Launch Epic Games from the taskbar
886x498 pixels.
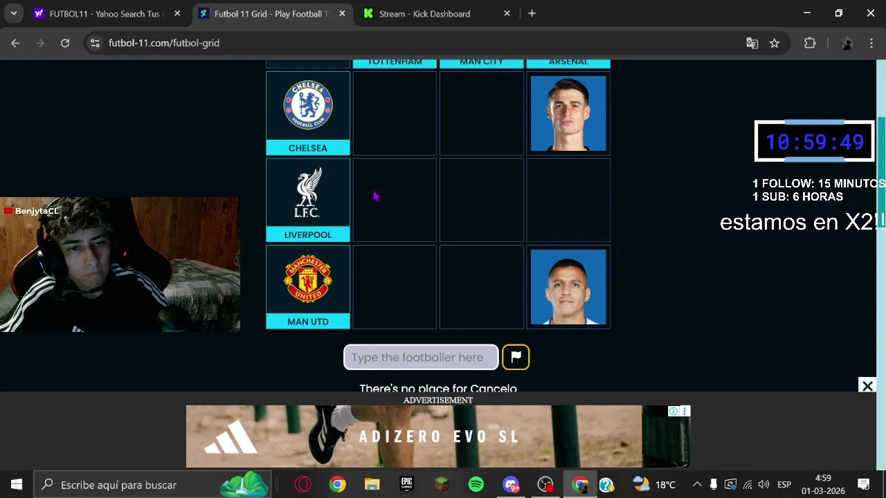(406, 485)
